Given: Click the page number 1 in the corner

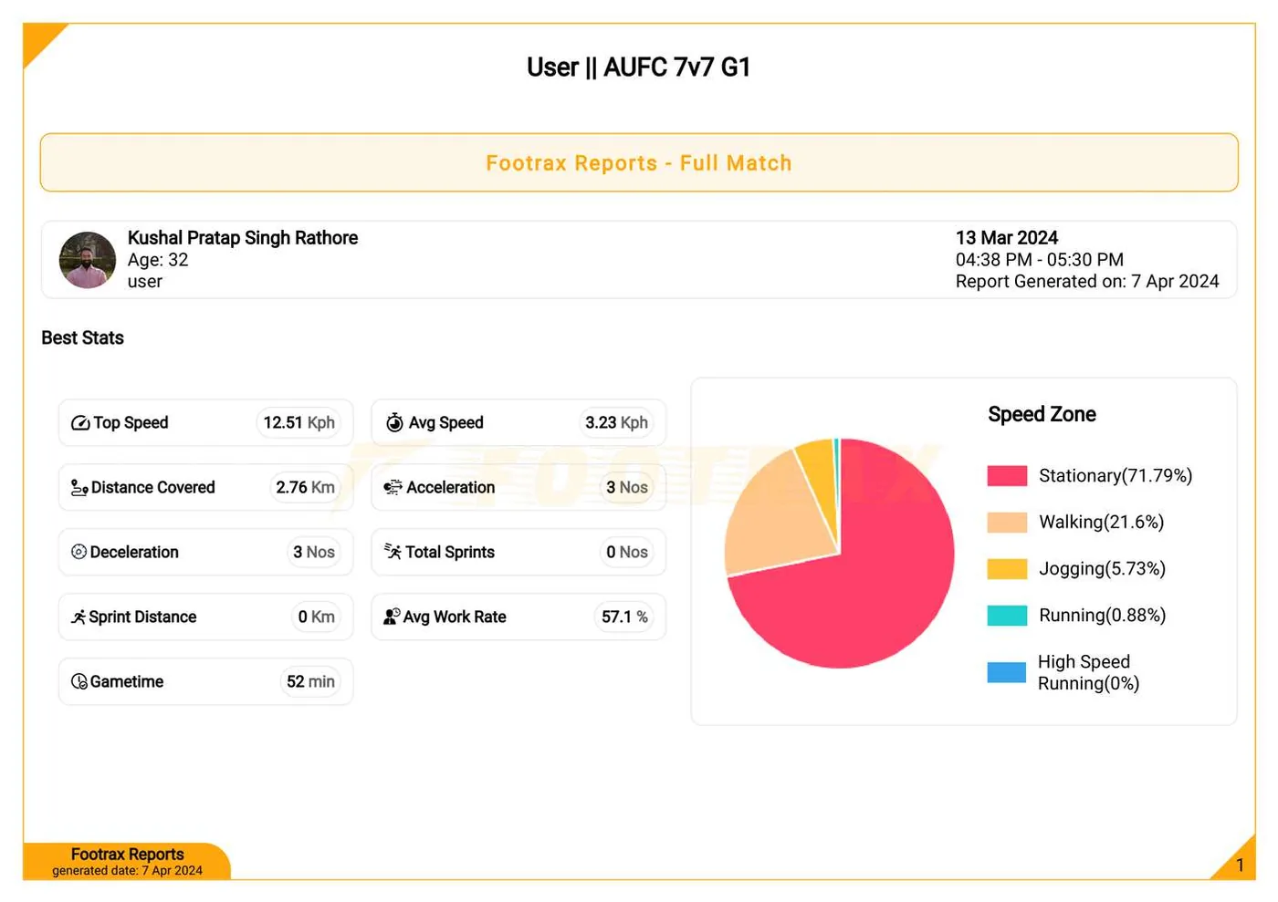Looking at the screenshot, I should (1240, 866).
